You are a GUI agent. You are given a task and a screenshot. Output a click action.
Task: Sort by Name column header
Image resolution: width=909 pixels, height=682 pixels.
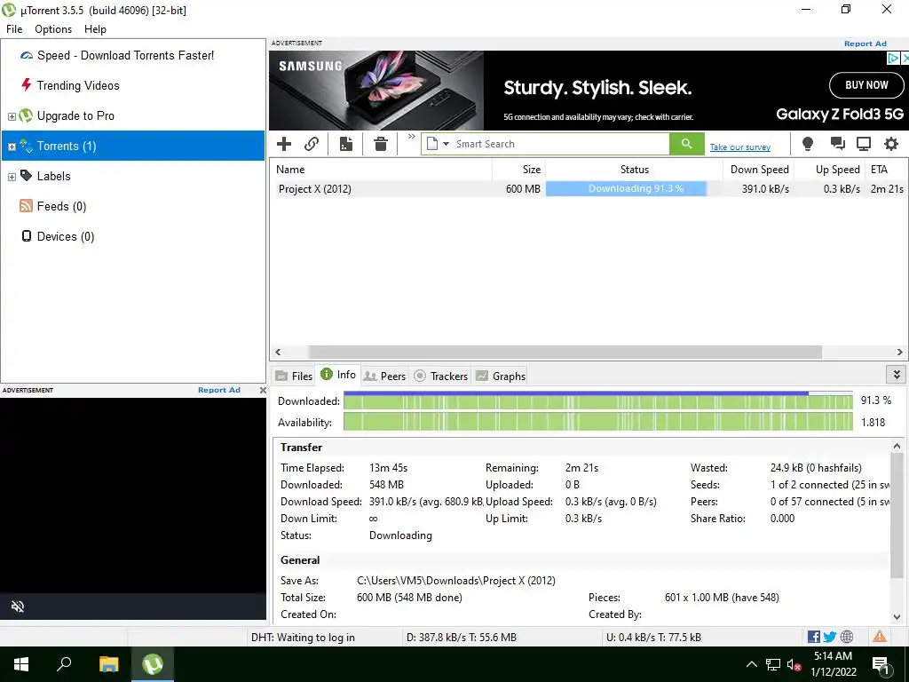pyautogui.click(x=381, y=170)
